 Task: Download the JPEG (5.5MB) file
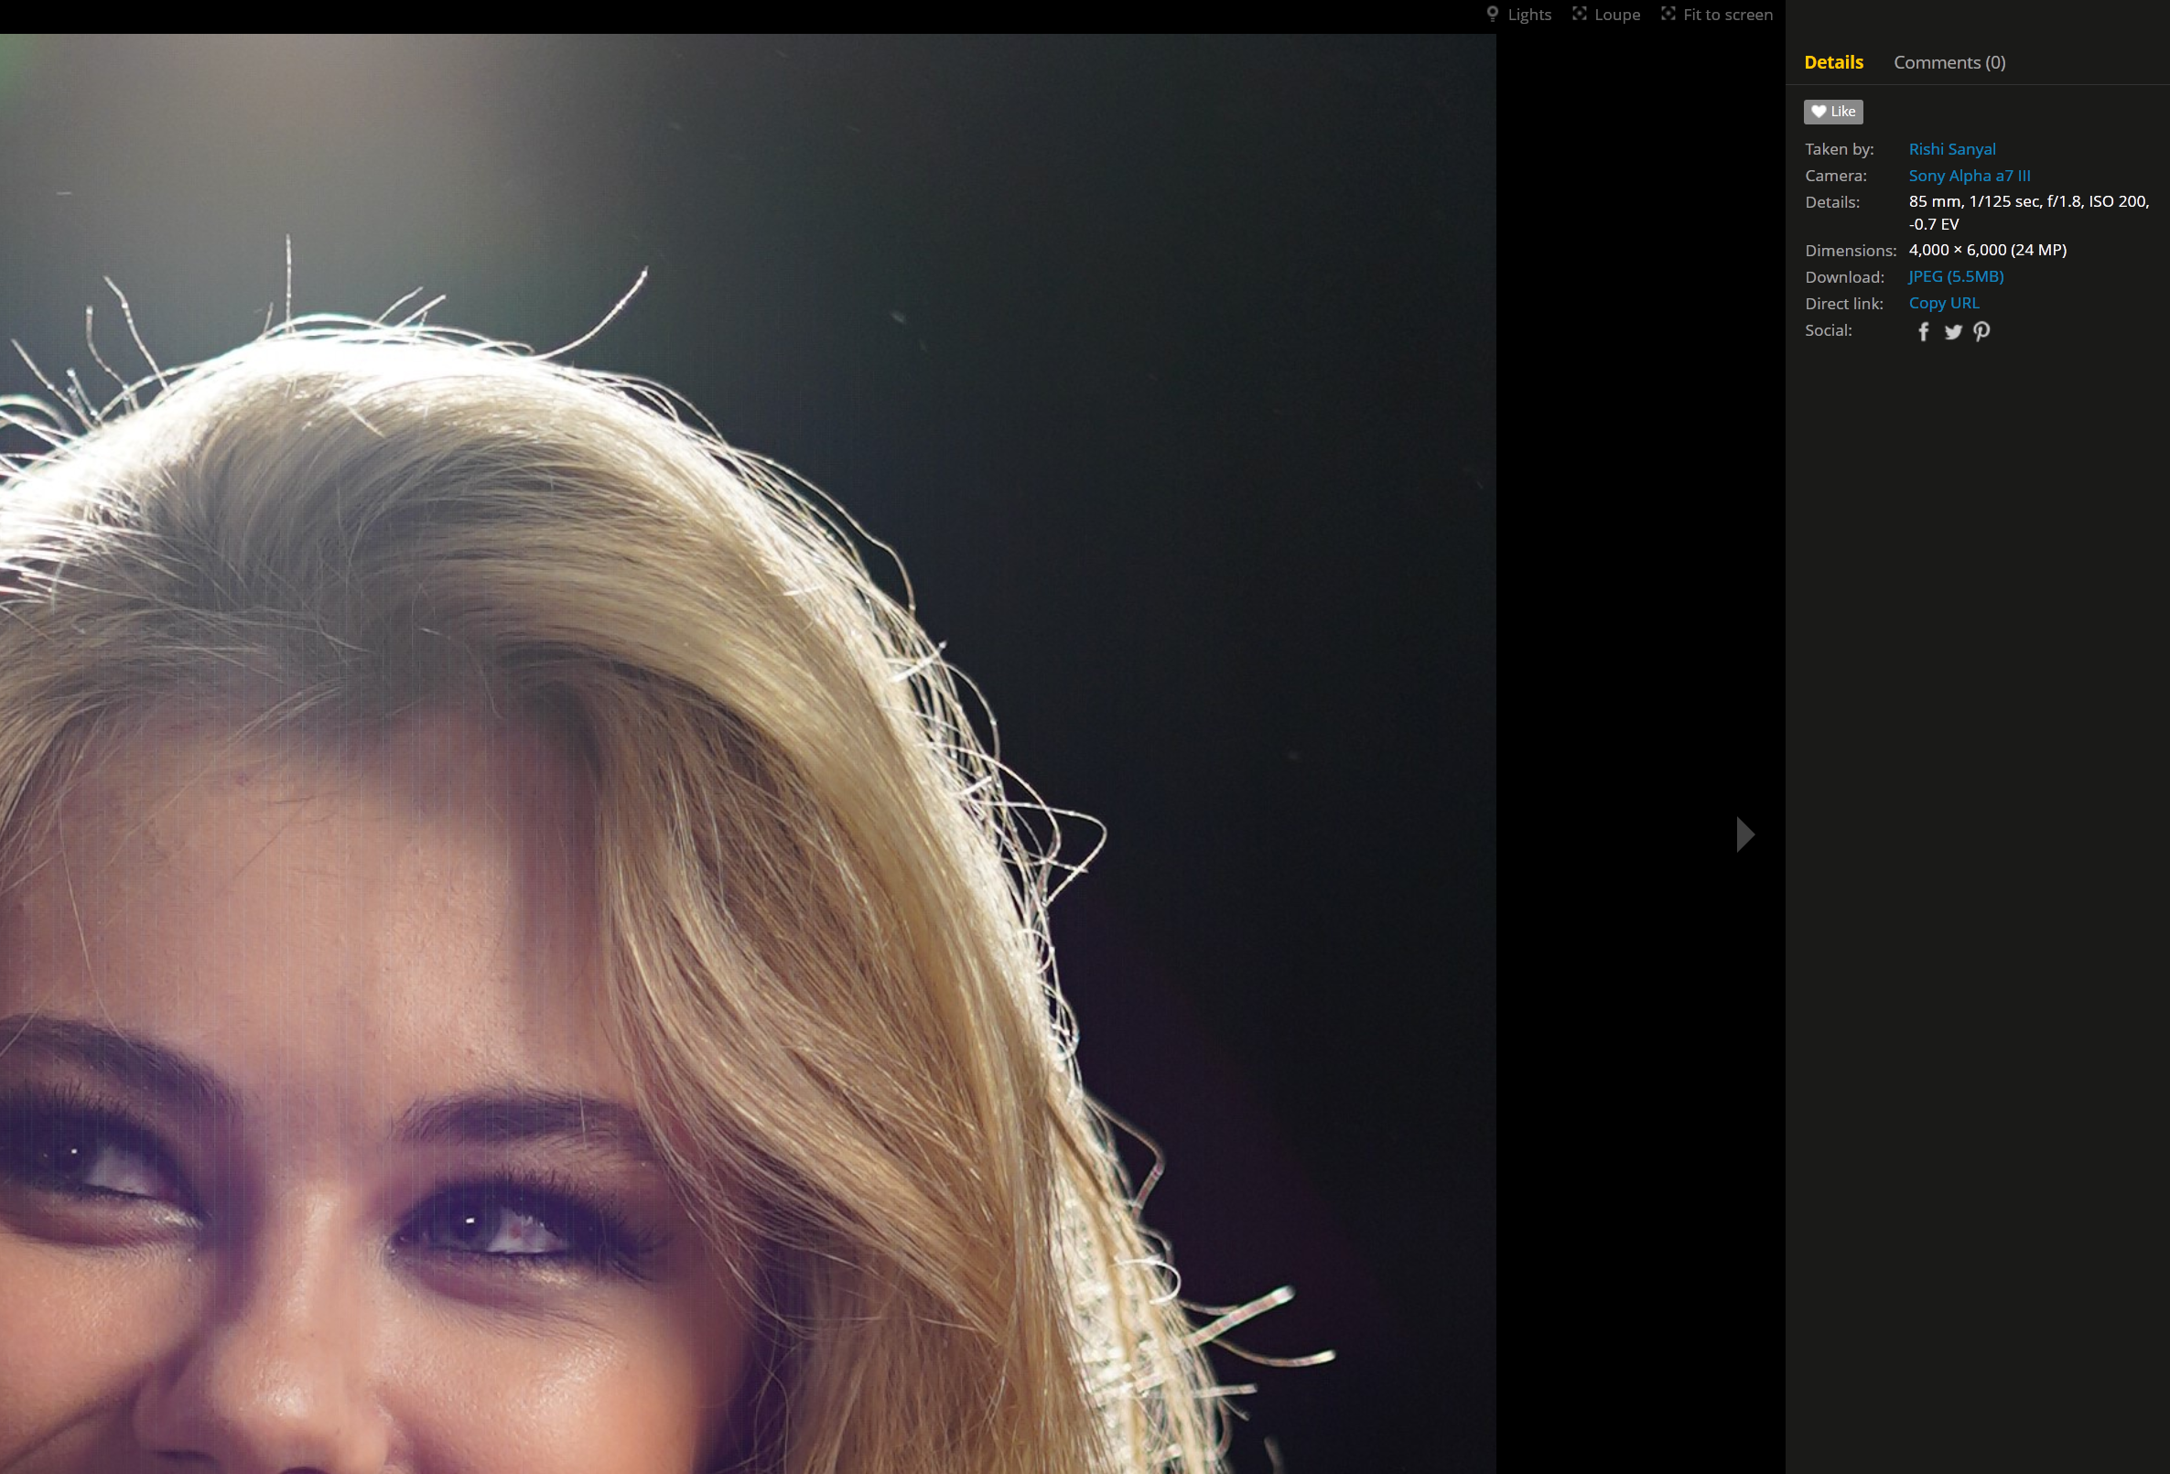[x=1955, y=276]
